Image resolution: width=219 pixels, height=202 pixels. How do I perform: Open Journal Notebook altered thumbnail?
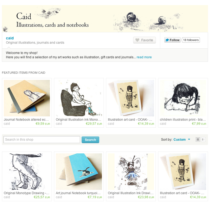pos(27,98)
